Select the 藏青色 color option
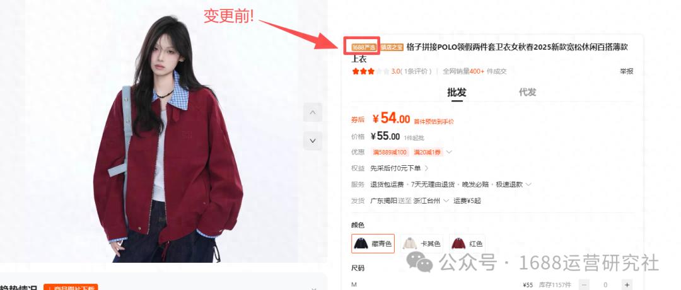 (373, 243)
